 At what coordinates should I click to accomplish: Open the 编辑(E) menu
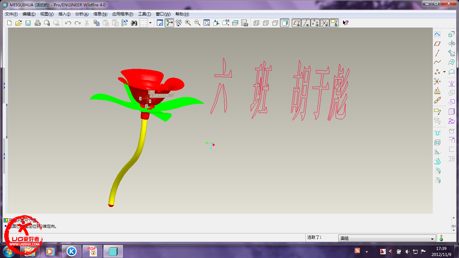[29, 14]
